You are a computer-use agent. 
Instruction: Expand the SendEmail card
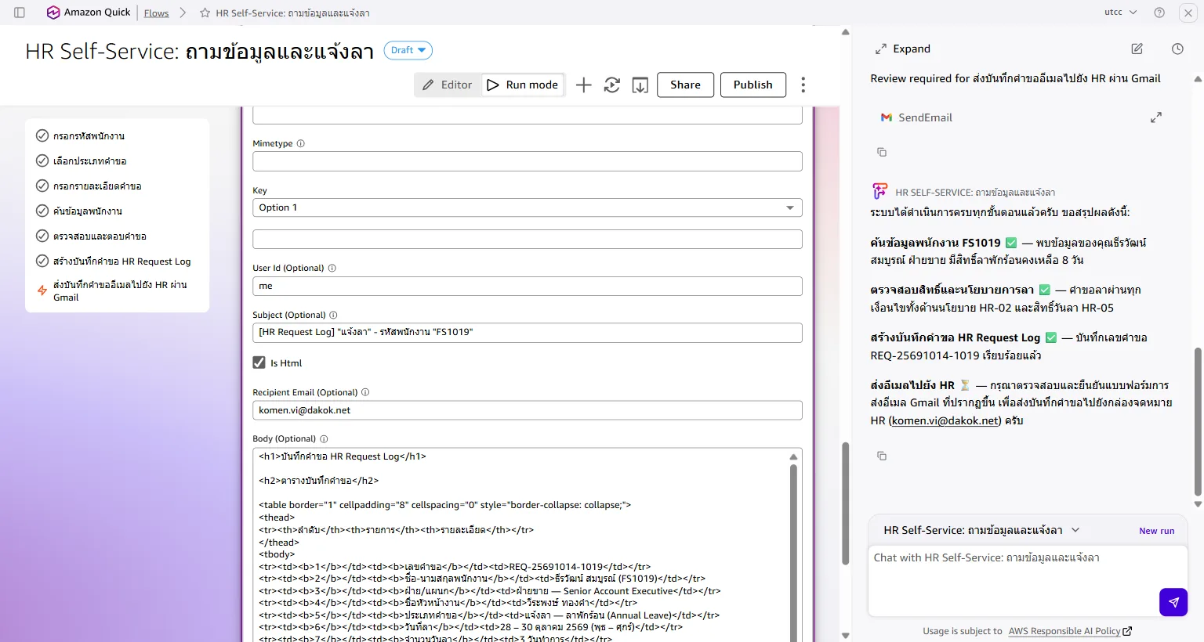1155,117
